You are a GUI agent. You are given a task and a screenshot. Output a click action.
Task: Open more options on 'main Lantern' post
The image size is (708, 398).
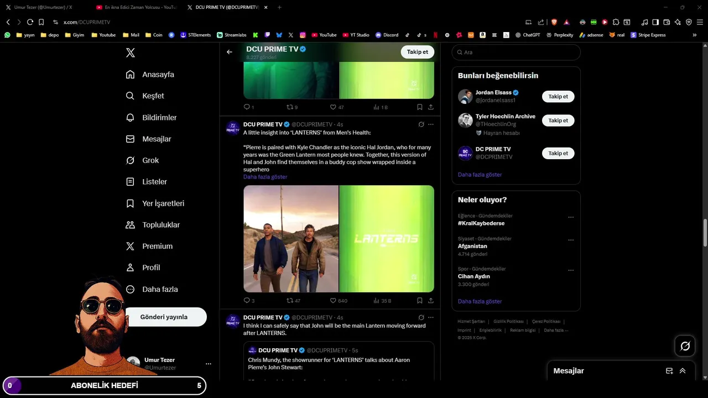431,318
